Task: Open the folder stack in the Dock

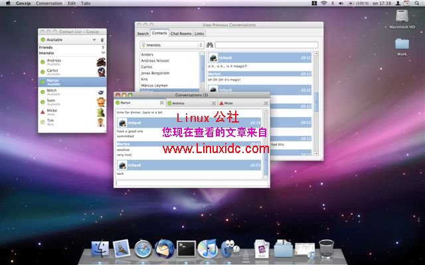Action: 284,248
